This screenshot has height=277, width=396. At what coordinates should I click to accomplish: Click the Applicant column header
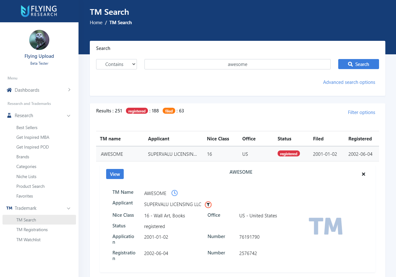pyautogui.click(x=159, y=139)
